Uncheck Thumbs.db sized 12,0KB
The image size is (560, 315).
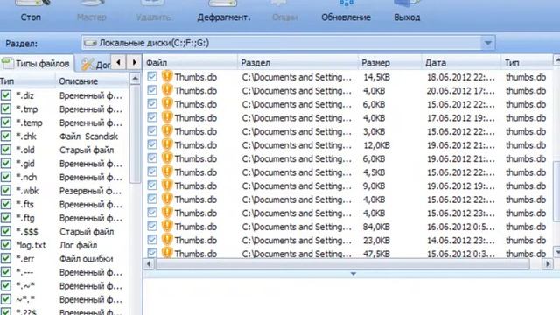[152, 144]
